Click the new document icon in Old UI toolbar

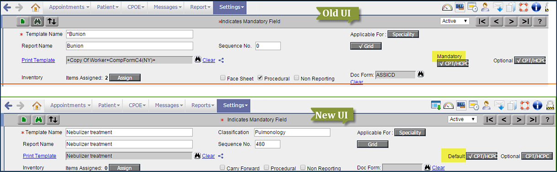point(23,21)
